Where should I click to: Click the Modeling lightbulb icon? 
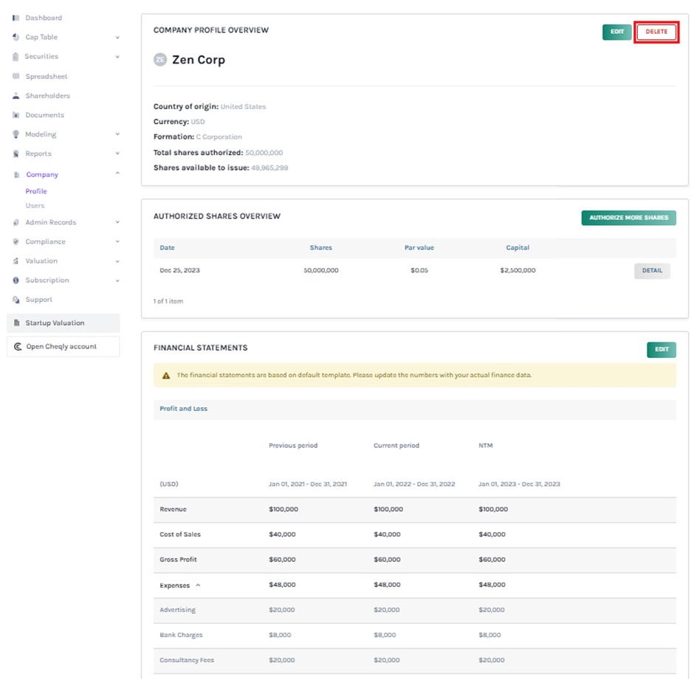click(x=16, y=134)
